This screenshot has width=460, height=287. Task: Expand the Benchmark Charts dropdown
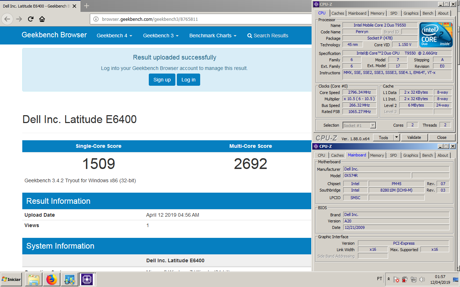(213, 36)
